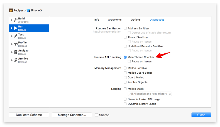Open the Options tab
This screenshot has height=127, width=220.
136,20
